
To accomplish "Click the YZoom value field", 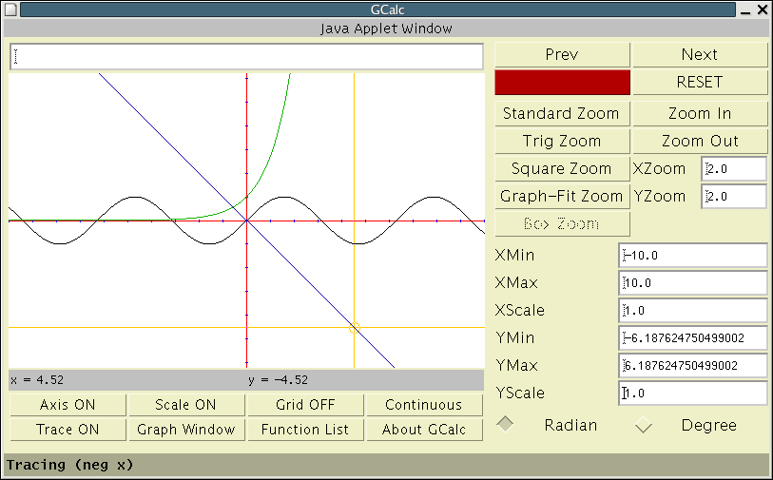I will coord(734,197).
